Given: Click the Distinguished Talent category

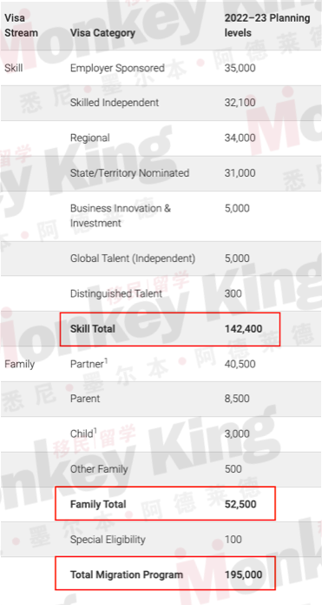Looking at the screenshot, I should (x=116, y=293).
